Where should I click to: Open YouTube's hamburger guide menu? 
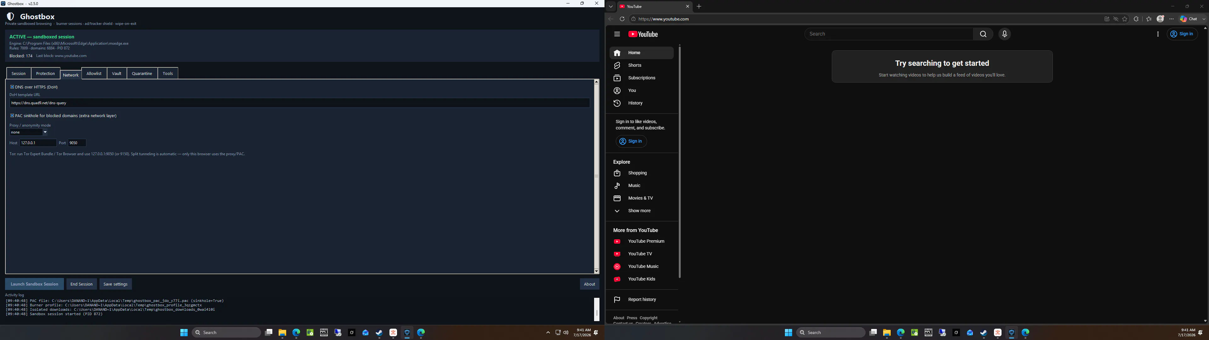pyautogui.click(x=617, y=34)
